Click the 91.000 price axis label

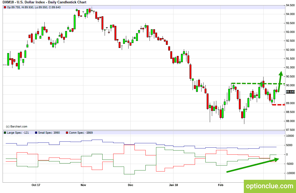[x=291, y=68]
